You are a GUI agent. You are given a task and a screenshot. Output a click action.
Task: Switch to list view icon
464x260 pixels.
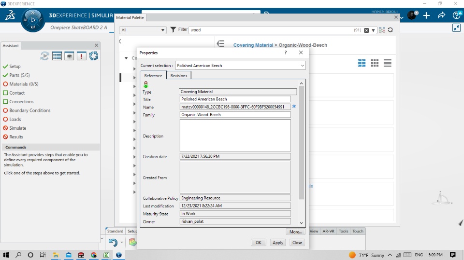click(387, 63)
